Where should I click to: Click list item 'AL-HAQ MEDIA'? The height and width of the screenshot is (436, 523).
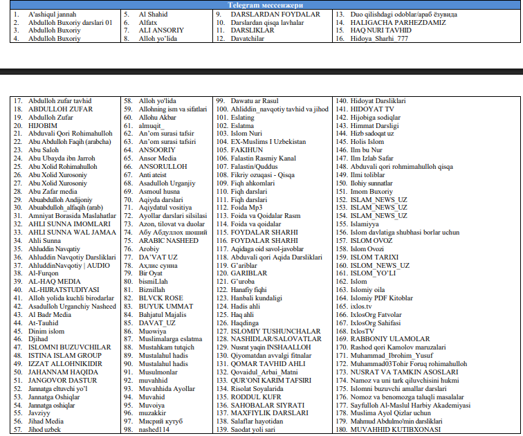[x=55, y=281]
